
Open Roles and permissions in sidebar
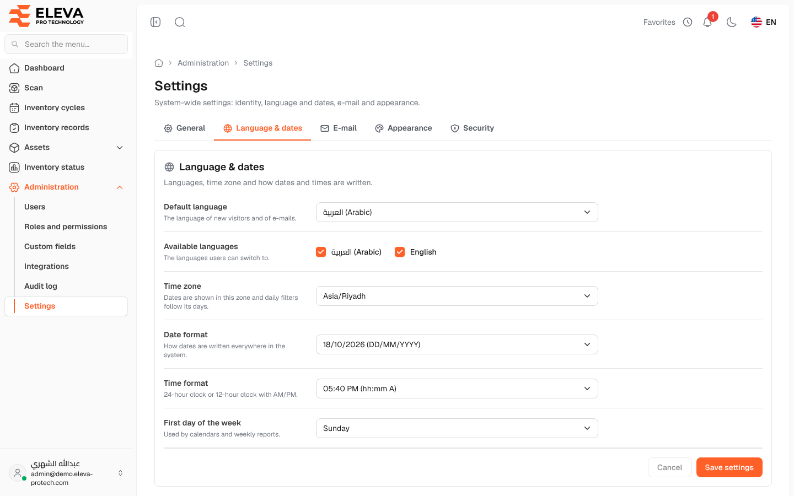point(66,227)
